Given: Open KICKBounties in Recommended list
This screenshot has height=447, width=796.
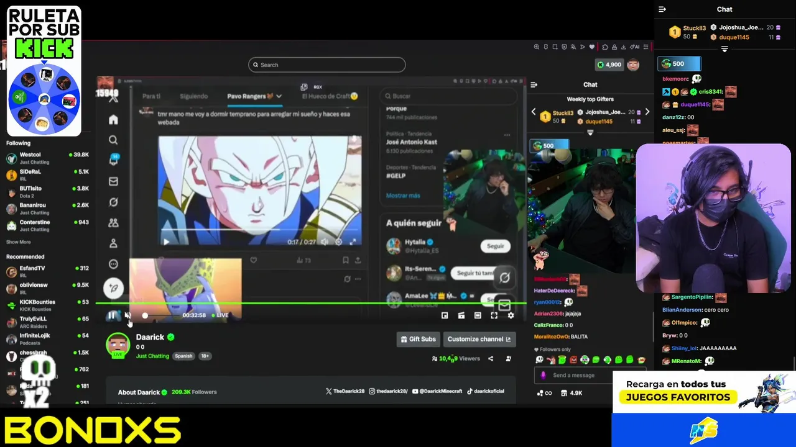Looking at the screenshot, I should [x=47, y=305].
